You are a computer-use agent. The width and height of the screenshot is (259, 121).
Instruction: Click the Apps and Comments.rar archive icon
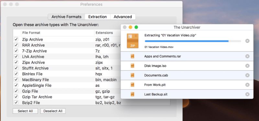132,56
